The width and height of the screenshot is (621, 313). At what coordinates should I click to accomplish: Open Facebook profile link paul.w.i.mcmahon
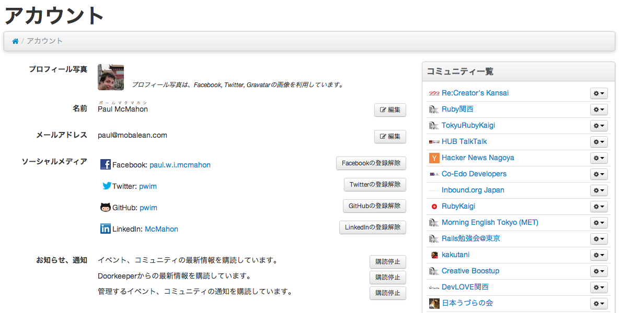(x=180, y=165)
